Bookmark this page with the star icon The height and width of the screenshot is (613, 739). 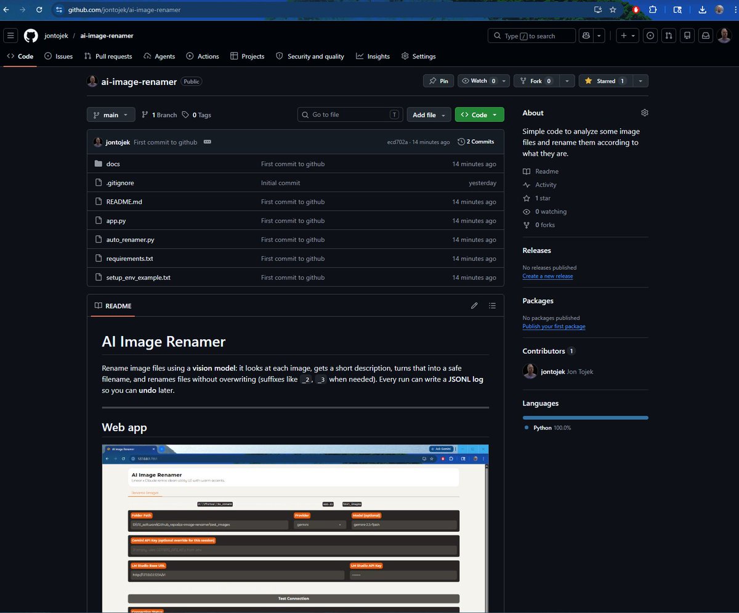(613, 10)
